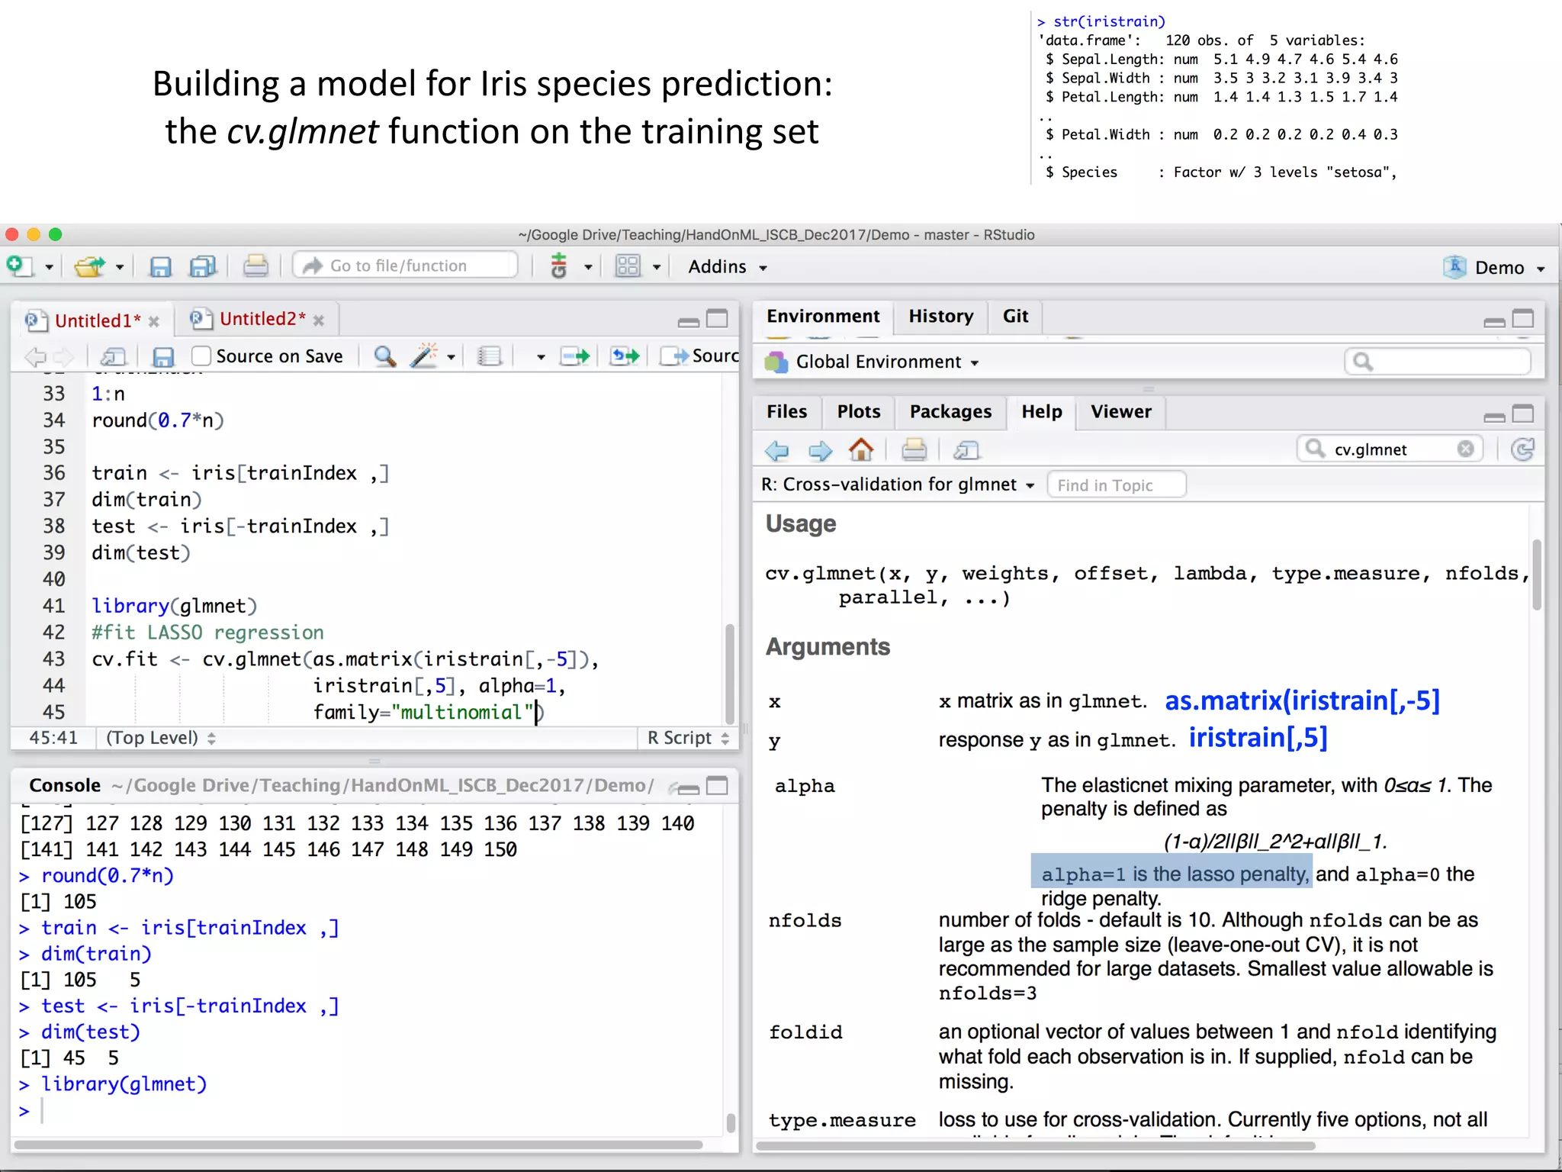The height and width of the screenshot is (1172, 1562).
Task: Click the Save All documents icon
Action: (203, 266)
